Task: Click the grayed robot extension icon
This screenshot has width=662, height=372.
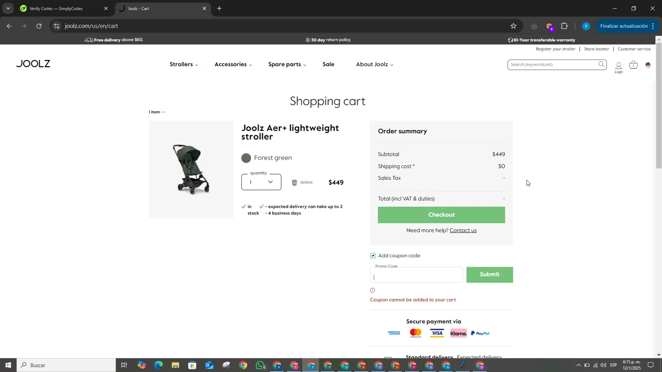Action: pyautogui.click(x=534, y=26)
